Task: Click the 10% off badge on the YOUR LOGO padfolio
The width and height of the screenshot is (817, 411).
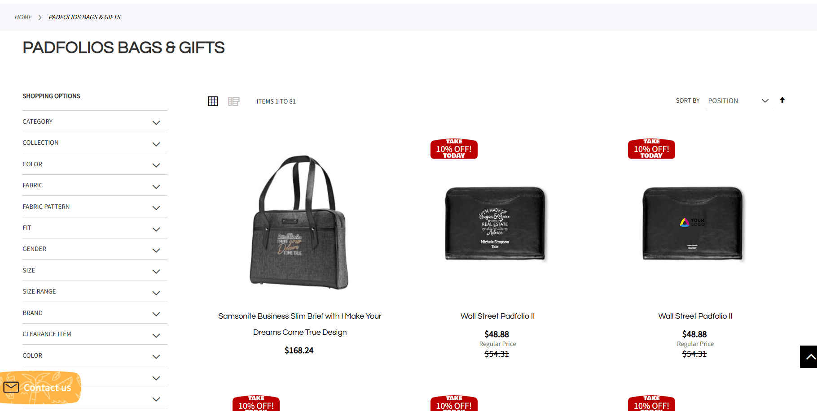Action: tap(651, 148)
